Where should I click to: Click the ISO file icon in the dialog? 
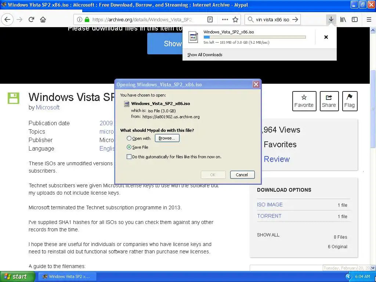pos(126,104)
